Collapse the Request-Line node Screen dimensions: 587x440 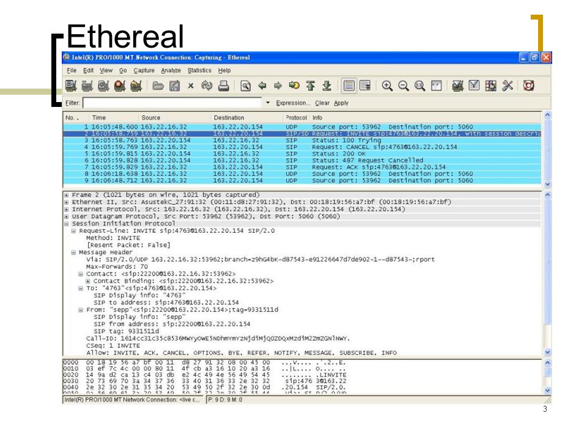pos(74,231)
